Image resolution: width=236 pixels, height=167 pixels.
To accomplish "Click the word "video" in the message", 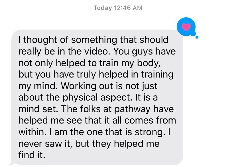I will [x=96, y=51].
